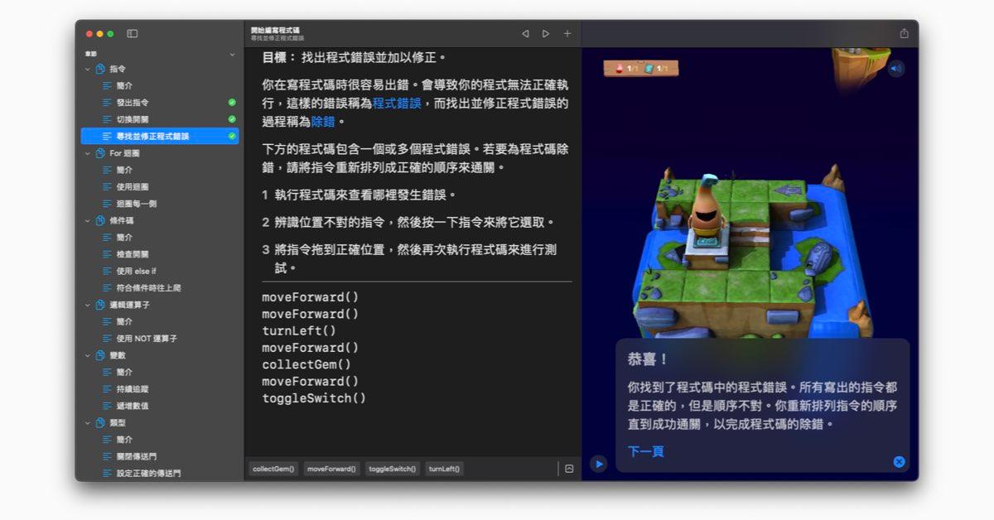Insert moveForward() from shortcut bar
Screen dimensions: 994x520
331,469
